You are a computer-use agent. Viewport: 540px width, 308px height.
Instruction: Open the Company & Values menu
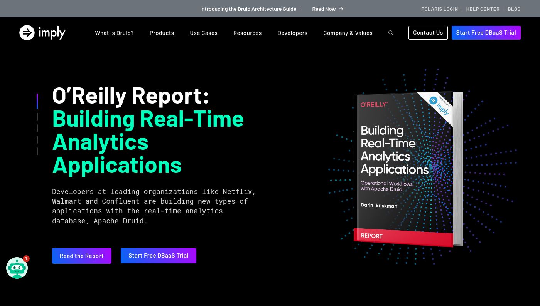348,33
